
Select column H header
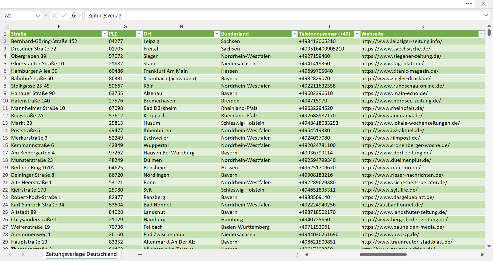[x=181, y=27]
